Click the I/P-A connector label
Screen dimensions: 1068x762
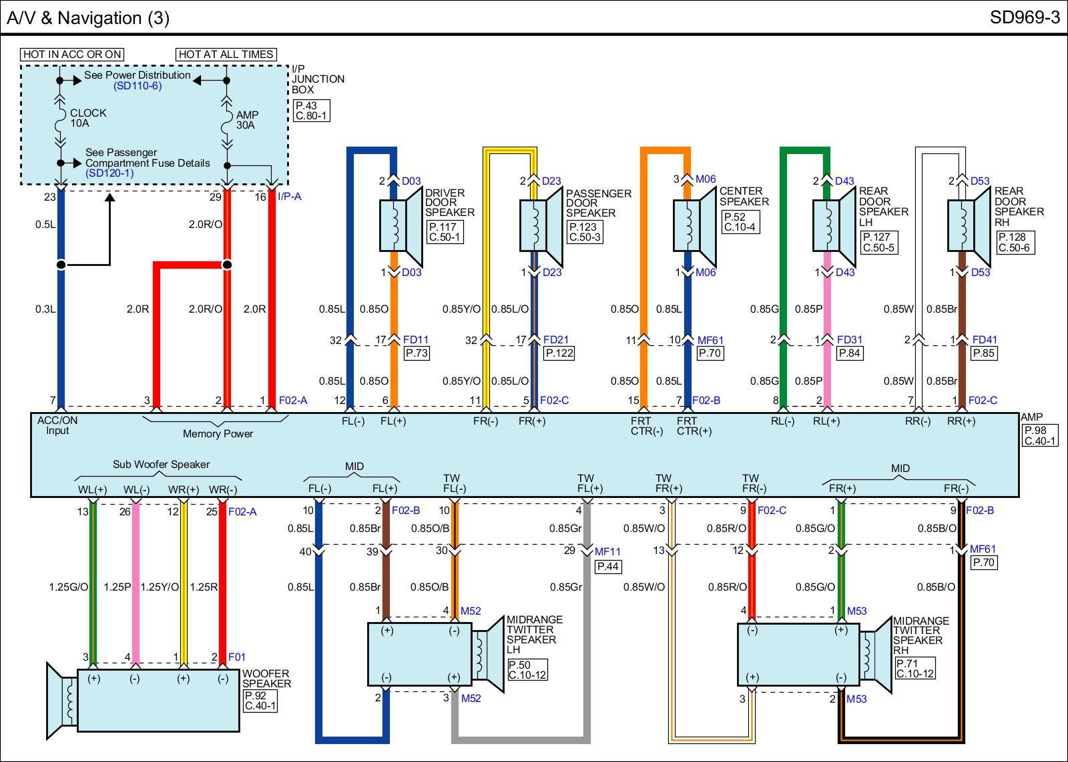point(289,197)
